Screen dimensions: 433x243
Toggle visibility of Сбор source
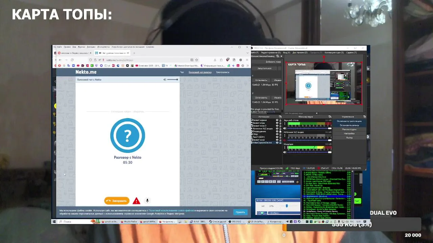coord(277,134)
